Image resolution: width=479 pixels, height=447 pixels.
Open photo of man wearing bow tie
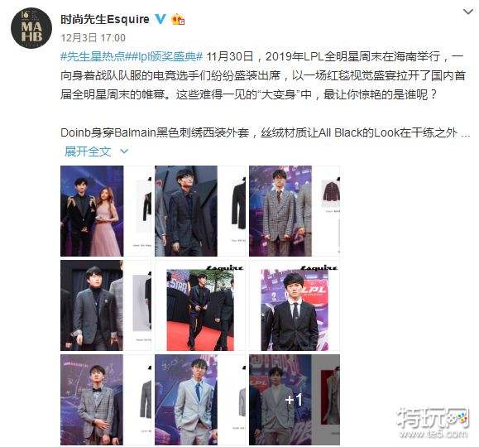click(x=106, y=400)
